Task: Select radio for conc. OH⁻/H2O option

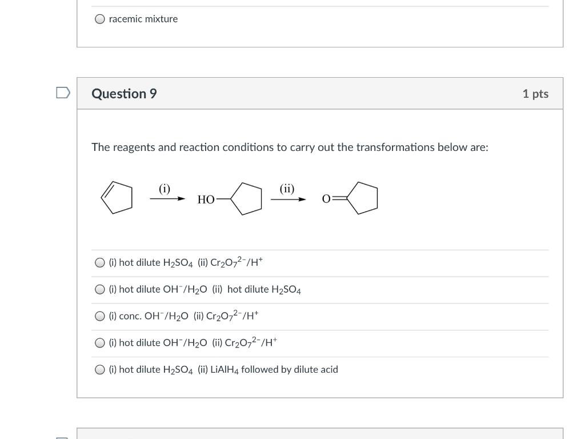Action: tap(100, 316)
